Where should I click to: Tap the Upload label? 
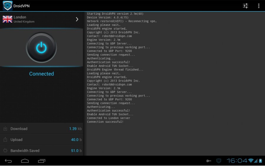pos(16,140)
